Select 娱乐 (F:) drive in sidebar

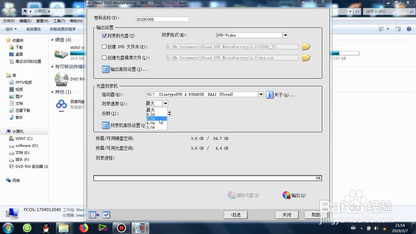click(22, 159)
